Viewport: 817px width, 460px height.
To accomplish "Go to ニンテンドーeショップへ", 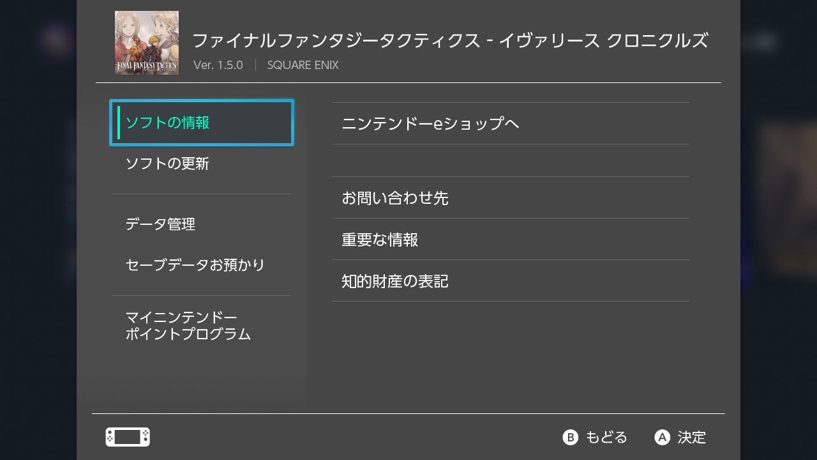I will [511, 123].
